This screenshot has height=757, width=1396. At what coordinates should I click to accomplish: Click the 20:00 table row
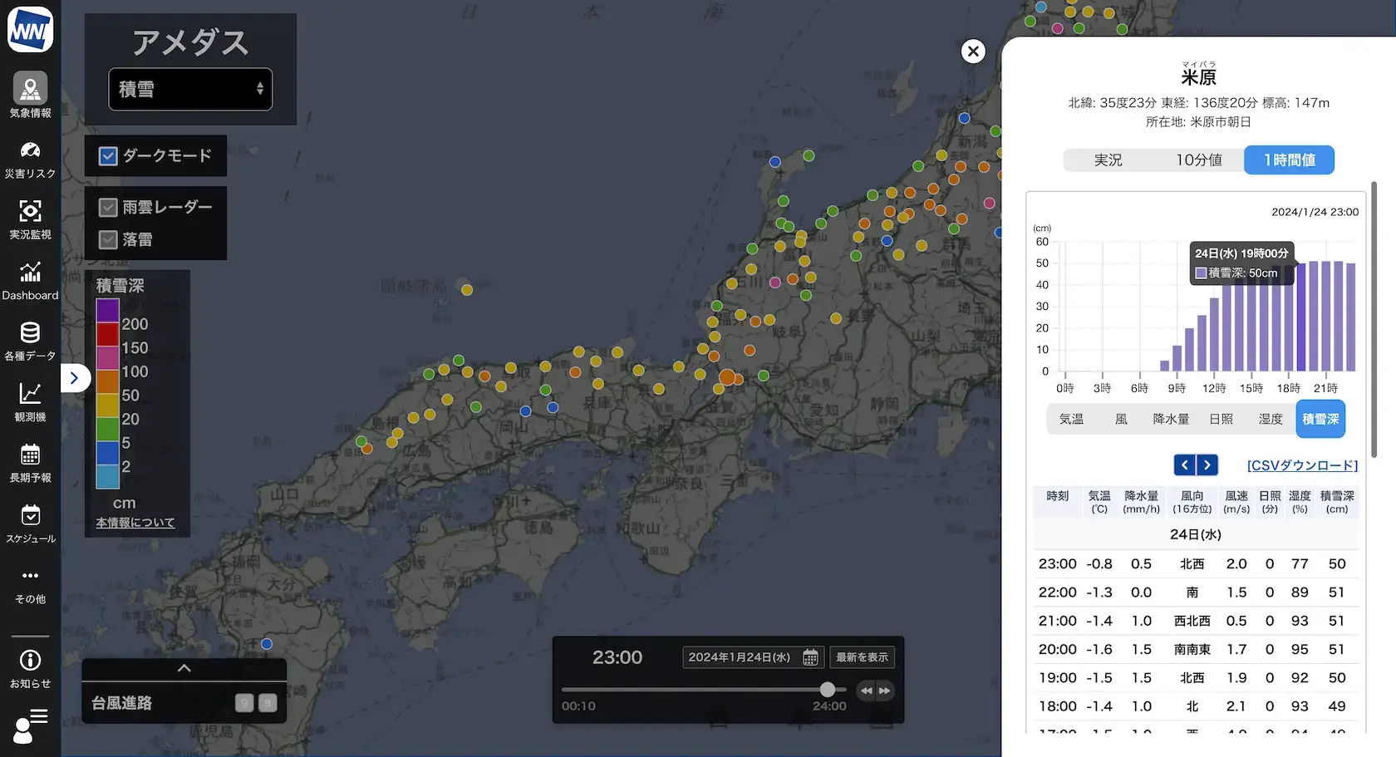pyautogui.click(x=1196, y=650)
